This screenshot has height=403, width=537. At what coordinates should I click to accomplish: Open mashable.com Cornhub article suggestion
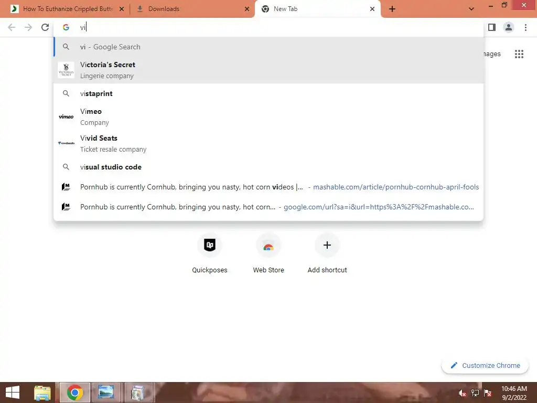pos(269,187)
